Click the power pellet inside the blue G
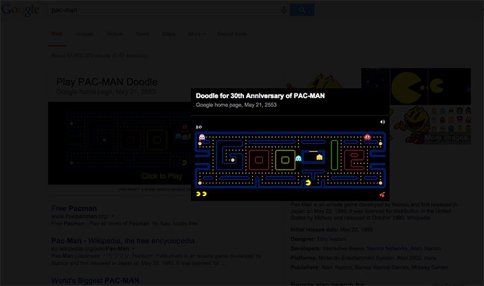This screenshot has width=484, height=286. tap(233, 160)
